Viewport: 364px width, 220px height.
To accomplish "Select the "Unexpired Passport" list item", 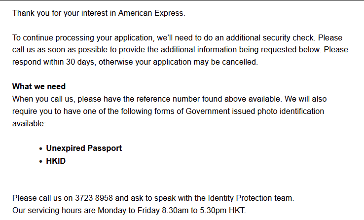I will (84, 148).
